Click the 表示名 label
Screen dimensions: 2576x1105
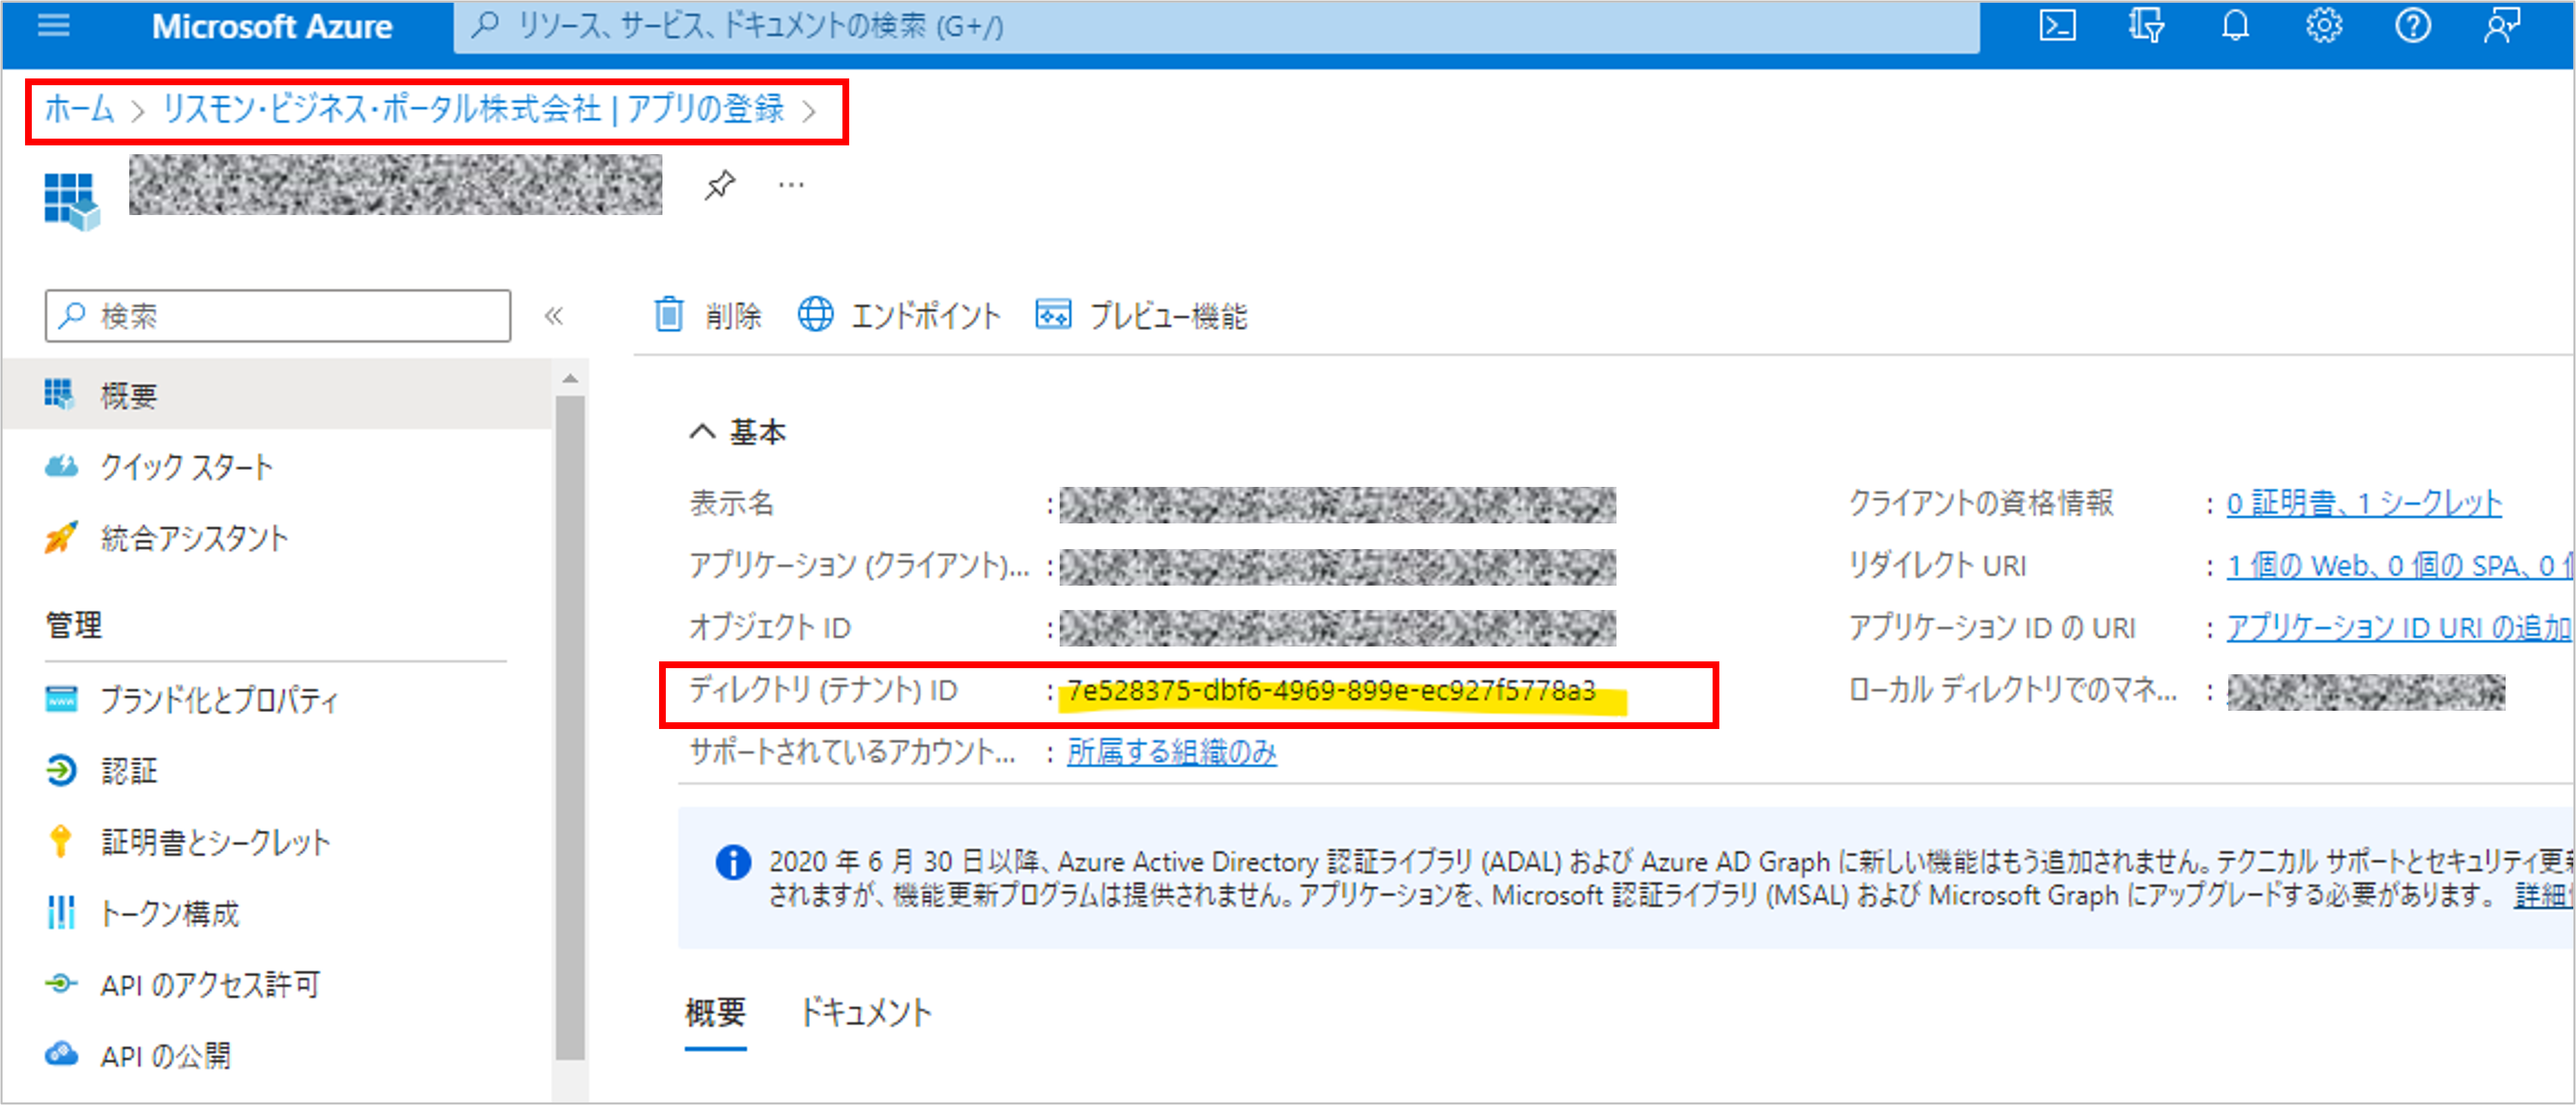point(731,502)
